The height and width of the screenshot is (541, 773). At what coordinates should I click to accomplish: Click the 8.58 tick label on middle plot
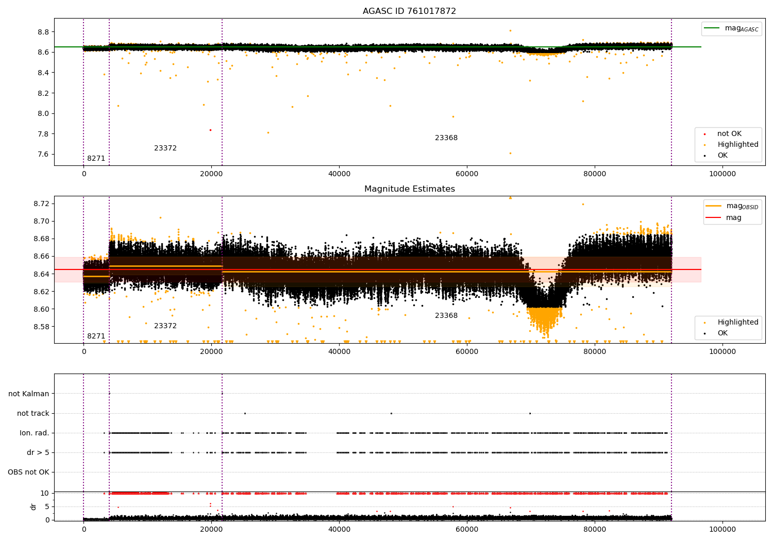coord(41,327)
